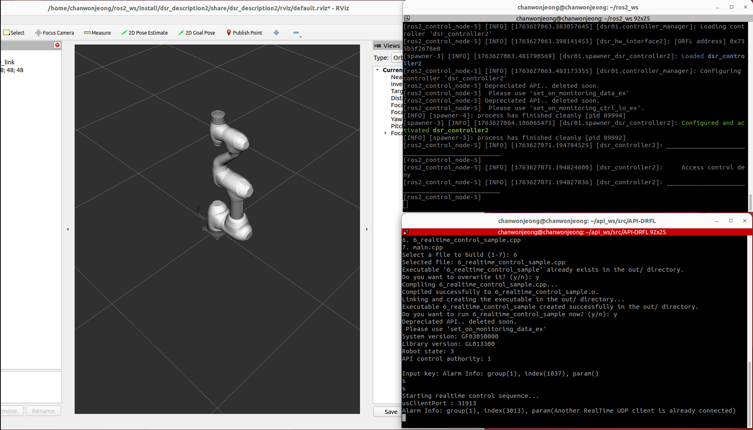Collapse the right Views panel arrow handle
The height and width of the screenshot is (430, 753).
tap(367, 229)
